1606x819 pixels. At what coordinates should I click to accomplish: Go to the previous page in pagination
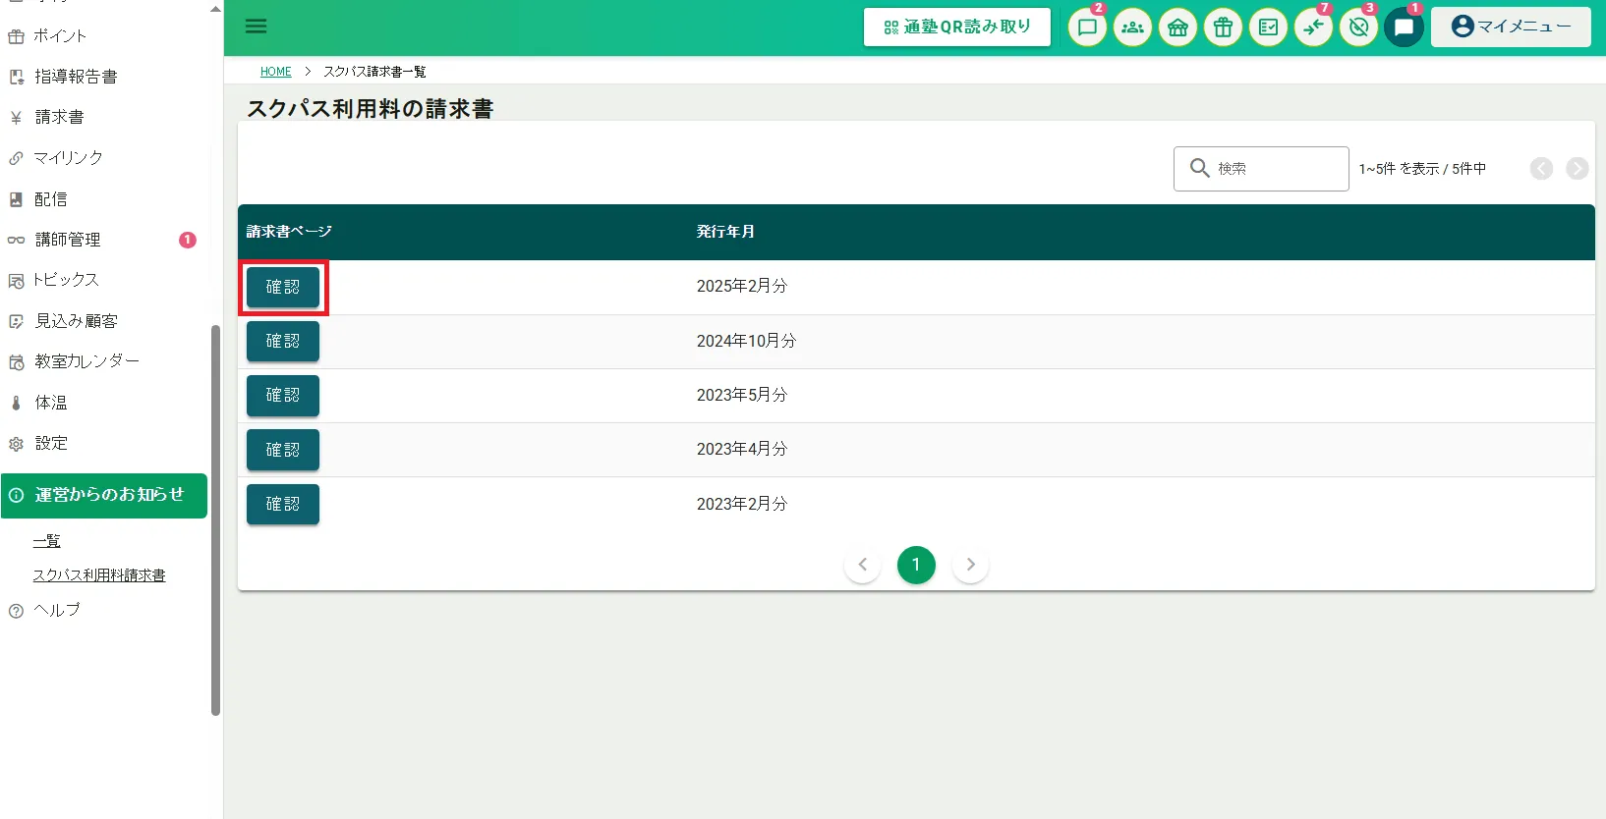pyautogui.click(x=863, y=565)
